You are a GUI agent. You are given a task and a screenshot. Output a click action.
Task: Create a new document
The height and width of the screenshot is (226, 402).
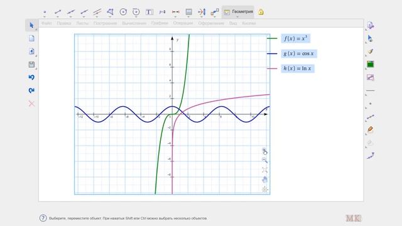coord(31,38)
